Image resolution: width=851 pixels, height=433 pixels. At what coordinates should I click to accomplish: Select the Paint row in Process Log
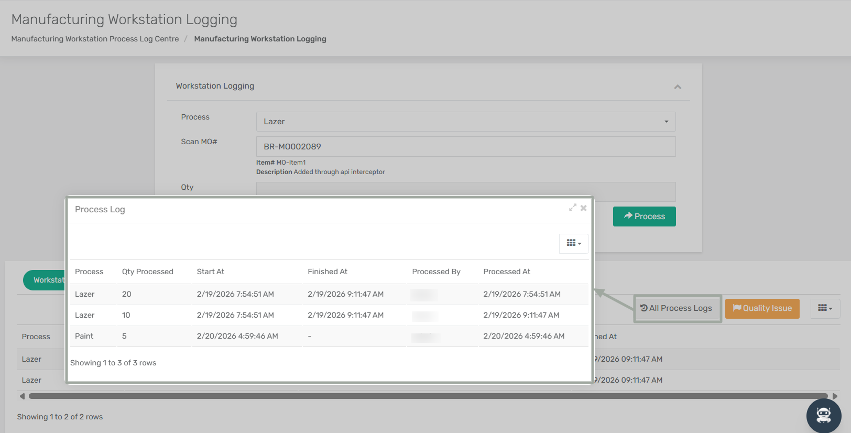click(x=84, y=336)
